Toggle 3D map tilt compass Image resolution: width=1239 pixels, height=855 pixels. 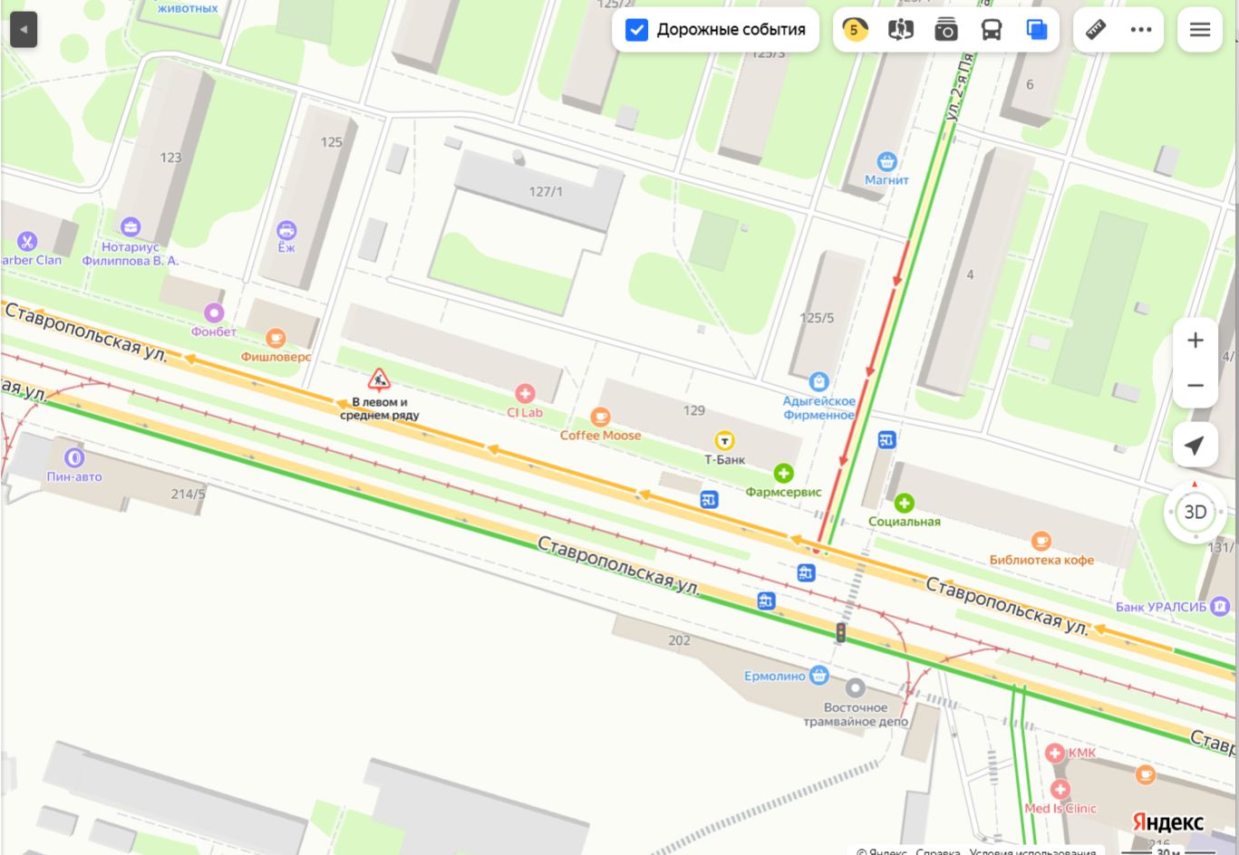point(1195,513)
